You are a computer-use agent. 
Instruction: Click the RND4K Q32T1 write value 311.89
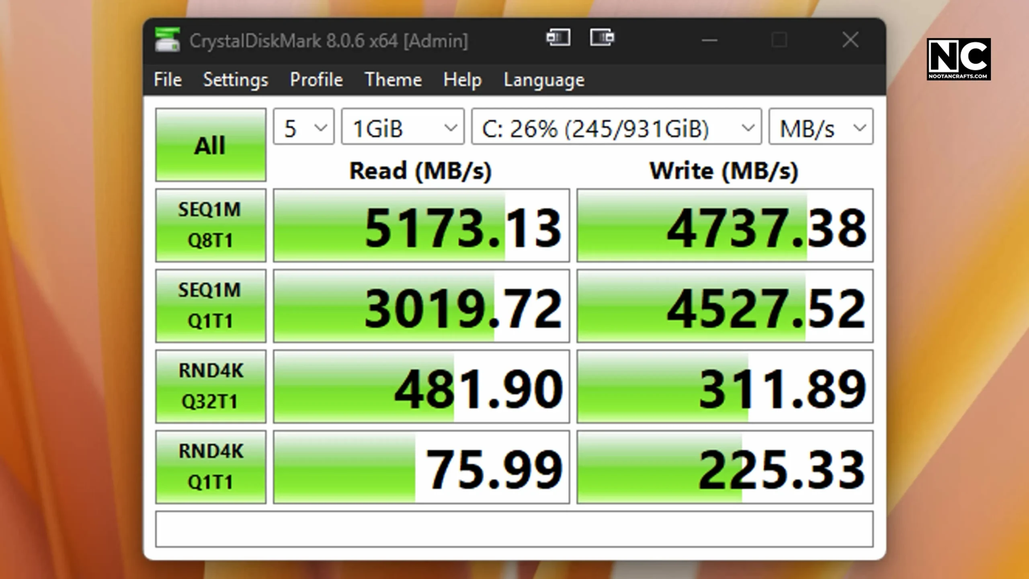click(725, 386)
